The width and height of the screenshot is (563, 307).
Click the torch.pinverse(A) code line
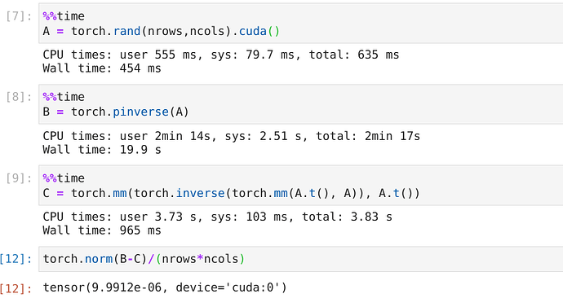(116, 112)
